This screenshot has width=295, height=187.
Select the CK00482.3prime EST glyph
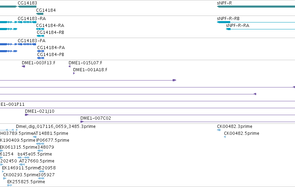coord(219,130)
